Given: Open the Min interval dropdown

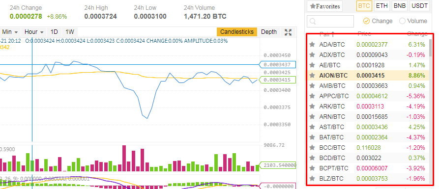Looking at the screenshot, I should pos(10,32).
